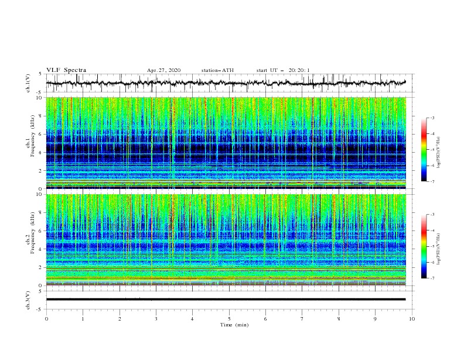Click the ch.2 spectrogram plot
This screenshot has width=464, height=358.
pos(226,240)
